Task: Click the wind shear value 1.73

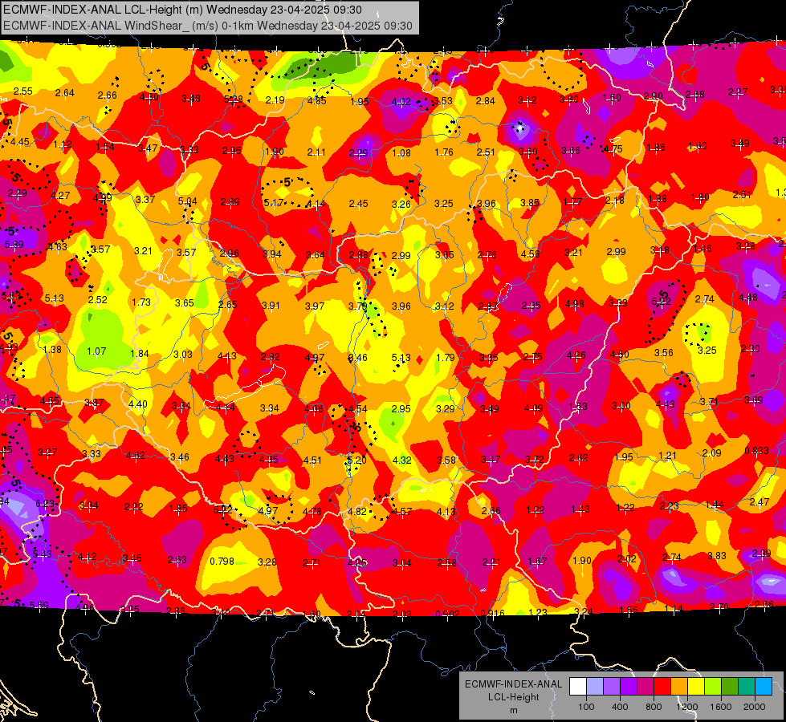Action: (x=141, y=302)
